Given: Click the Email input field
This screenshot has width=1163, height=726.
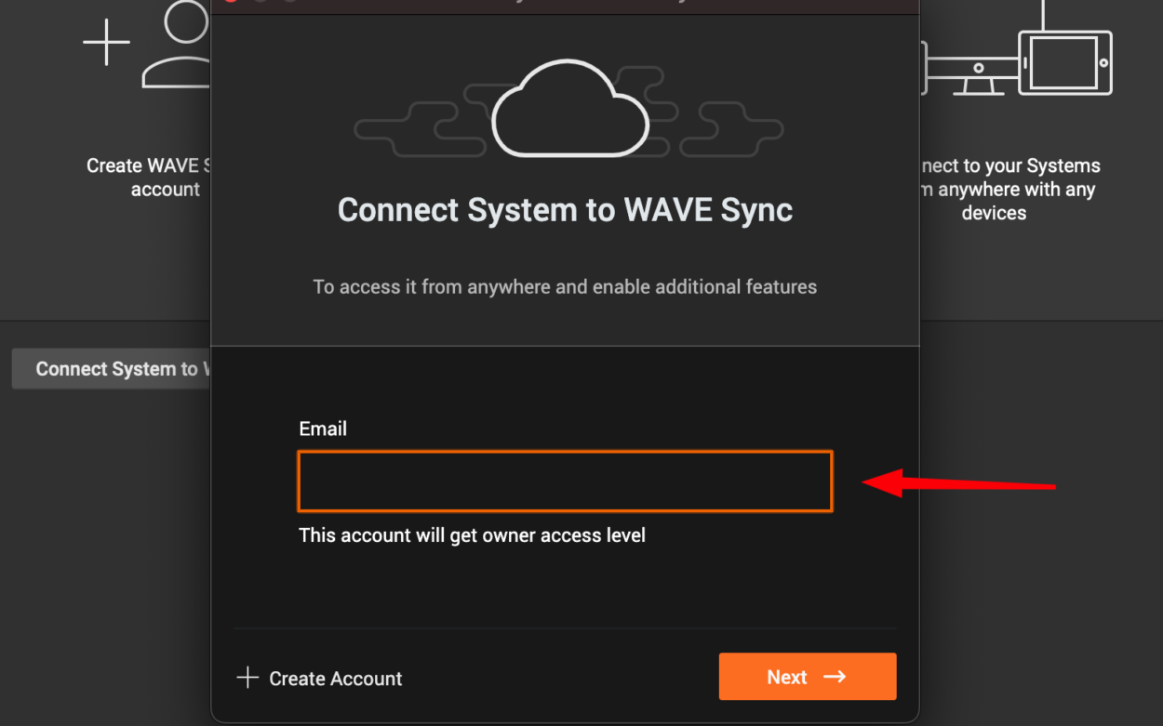Looking at the screenshot, I should point(565,481).
